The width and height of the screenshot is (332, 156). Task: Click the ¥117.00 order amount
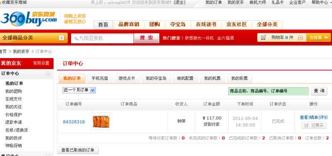[212, 118]
